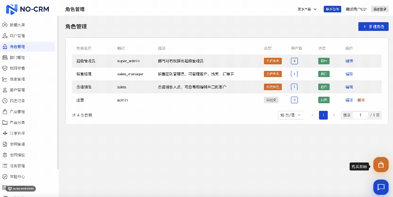Click the 购买源码 tooltip label

click(x=359, y=166)
